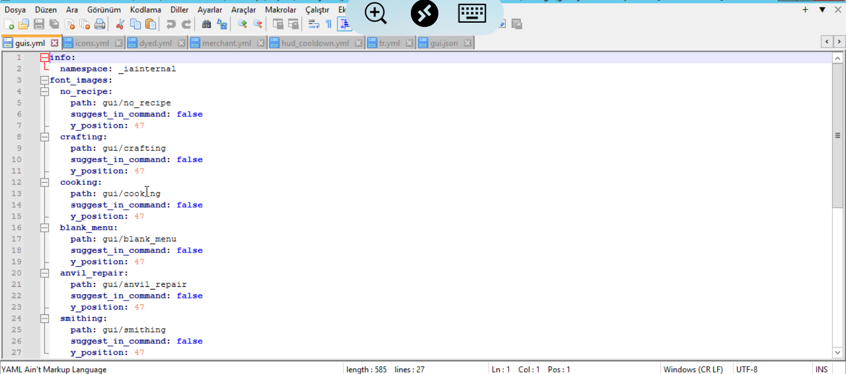Toggle synchronized vertical scrolling icon

point(278,24)
